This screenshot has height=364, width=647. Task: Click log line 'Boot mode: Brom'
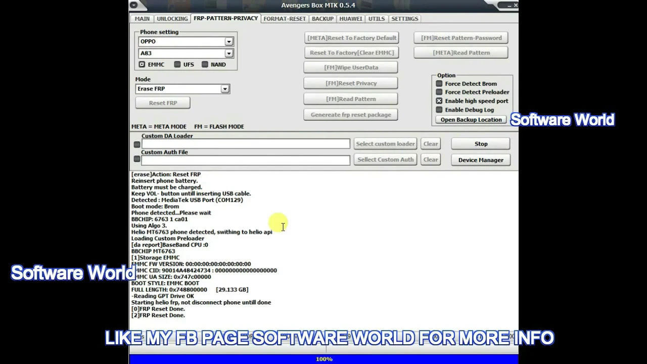click(155, 206)
